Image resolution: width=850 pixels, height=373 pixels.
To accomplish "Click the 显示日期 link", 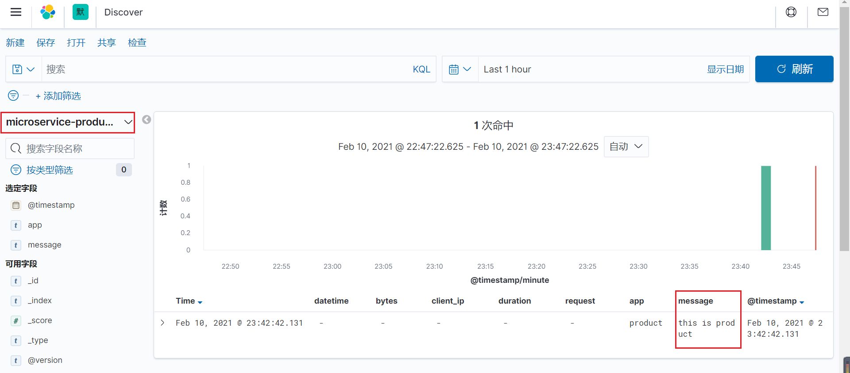I will tap(725, 69).
